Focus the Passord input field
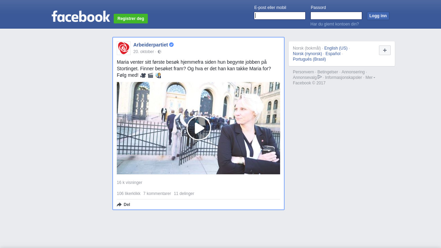Screen dimensions: 441x248 point(336,16)
